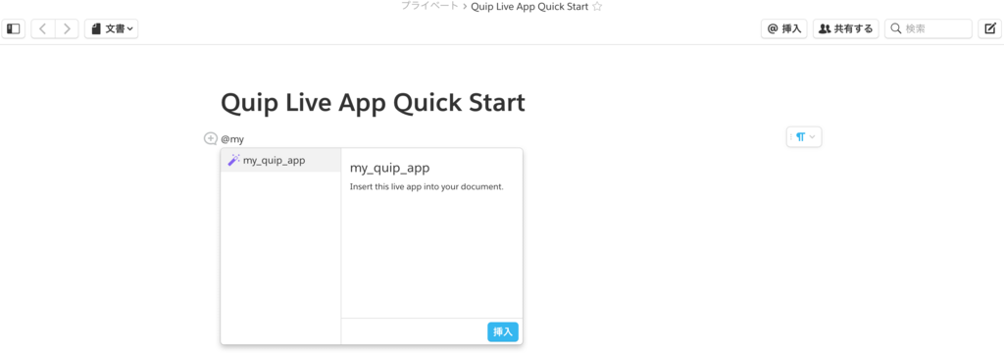
Task: Go back with the left arrow
Action: (43, 28)
